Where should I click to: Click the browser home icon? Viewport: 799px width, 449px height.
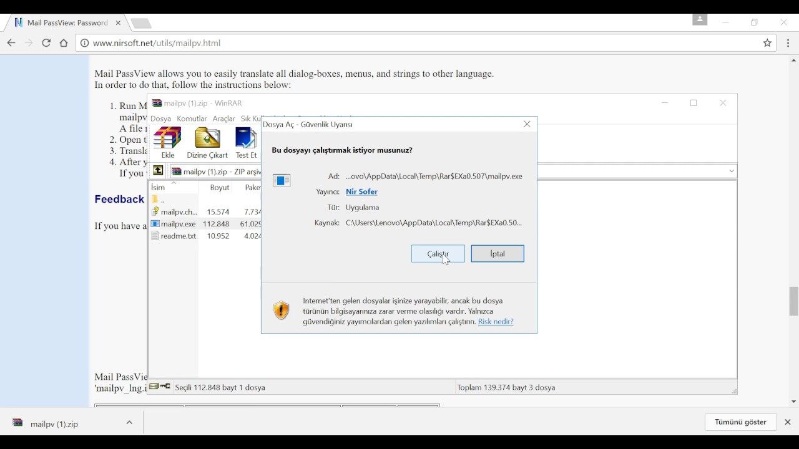(x=64, y=43)
